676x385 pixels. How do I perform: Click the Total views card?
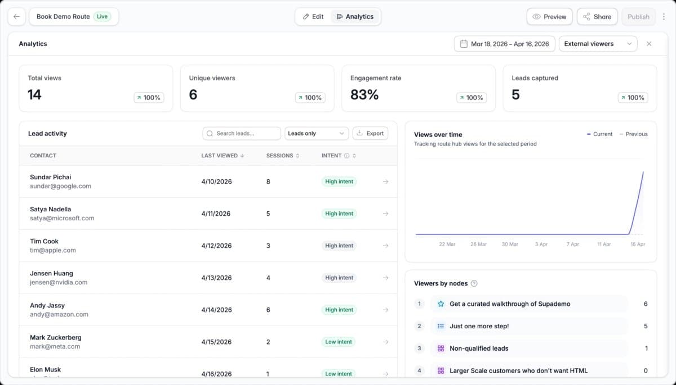click(96, 88)
